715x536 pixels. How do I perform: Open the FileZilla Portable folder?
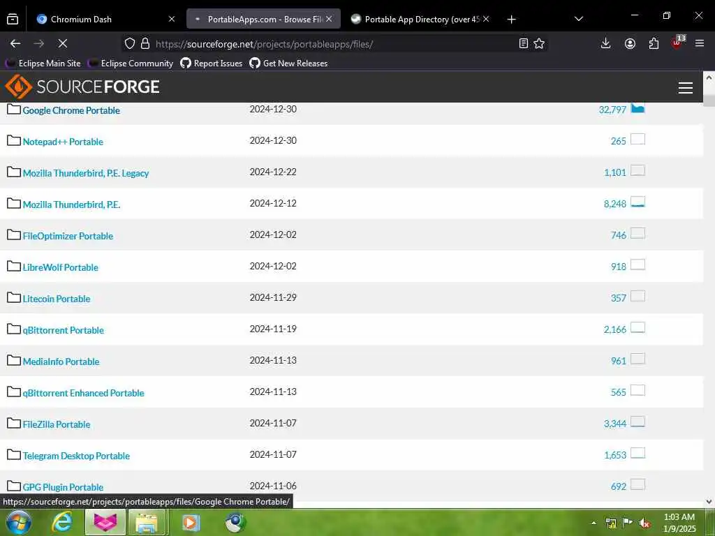click(x=57, y=425)
